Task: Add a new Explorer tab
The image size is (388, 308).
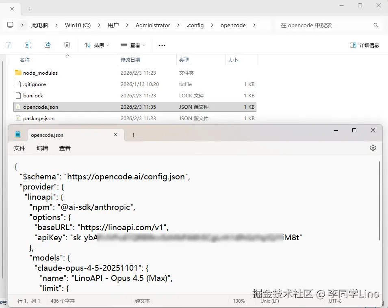Action: pyautogui.click(x=30, y=9)
